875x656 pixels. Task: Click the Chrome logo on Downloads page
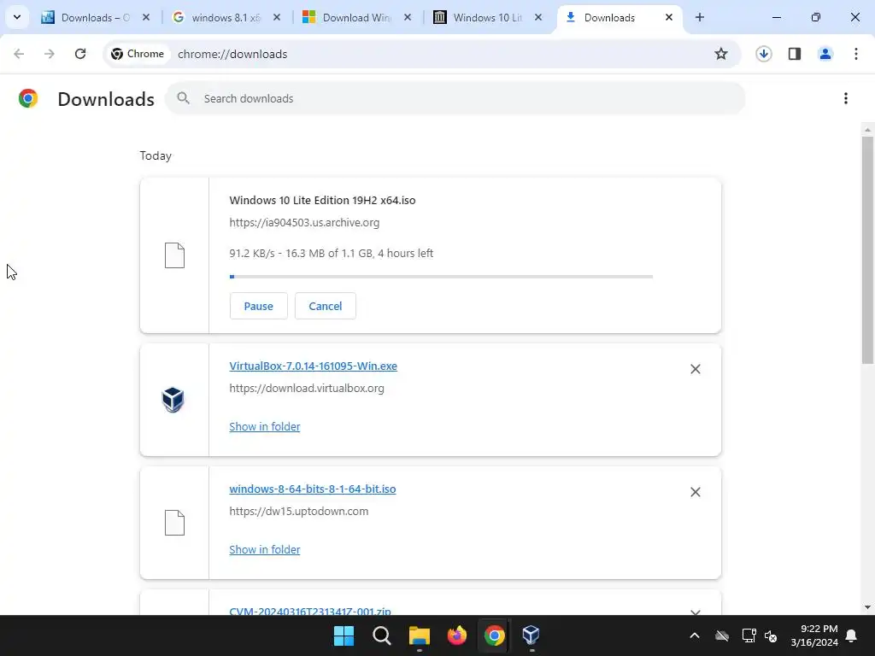coord(28,98)
